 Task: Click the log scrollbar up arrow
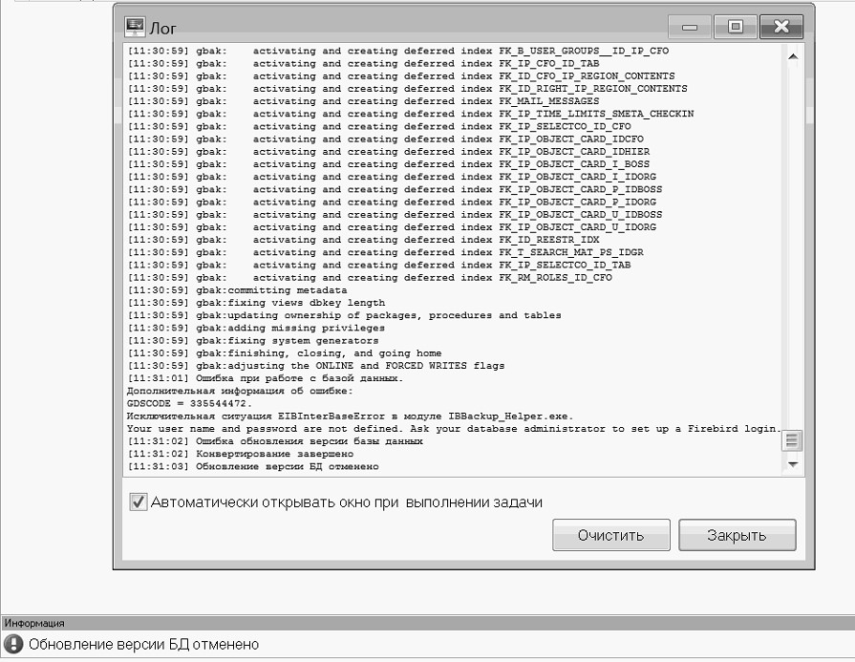click(792, 56)
